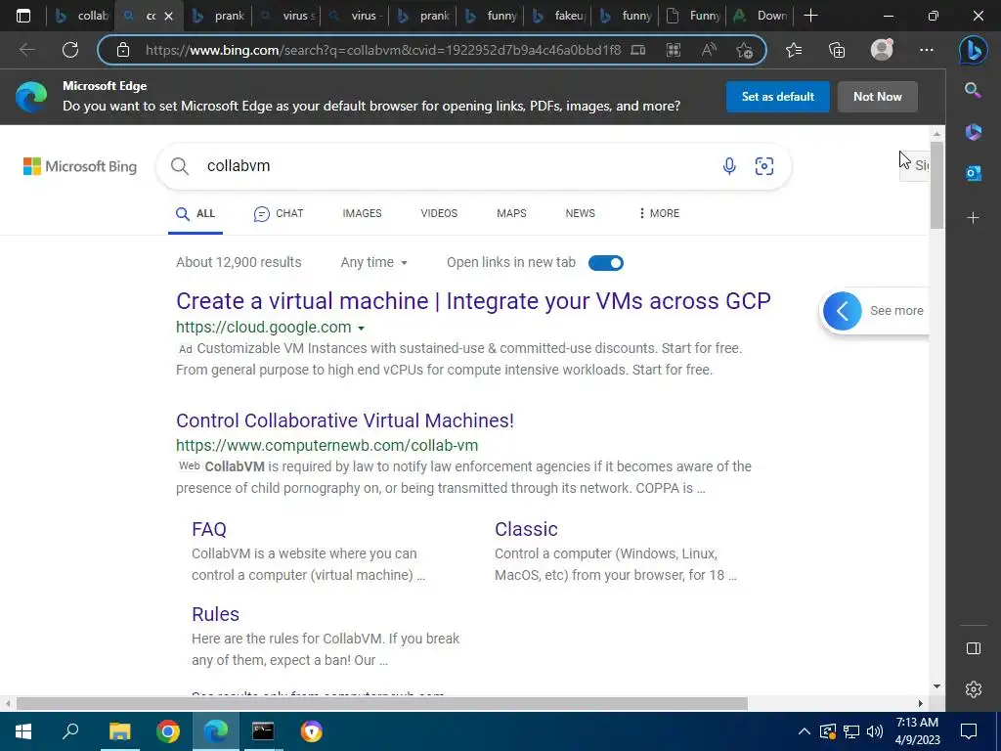This screenshot has width=1001, height=751.
Task: Search using an image camera icon
Action: [x=764, y=166]
